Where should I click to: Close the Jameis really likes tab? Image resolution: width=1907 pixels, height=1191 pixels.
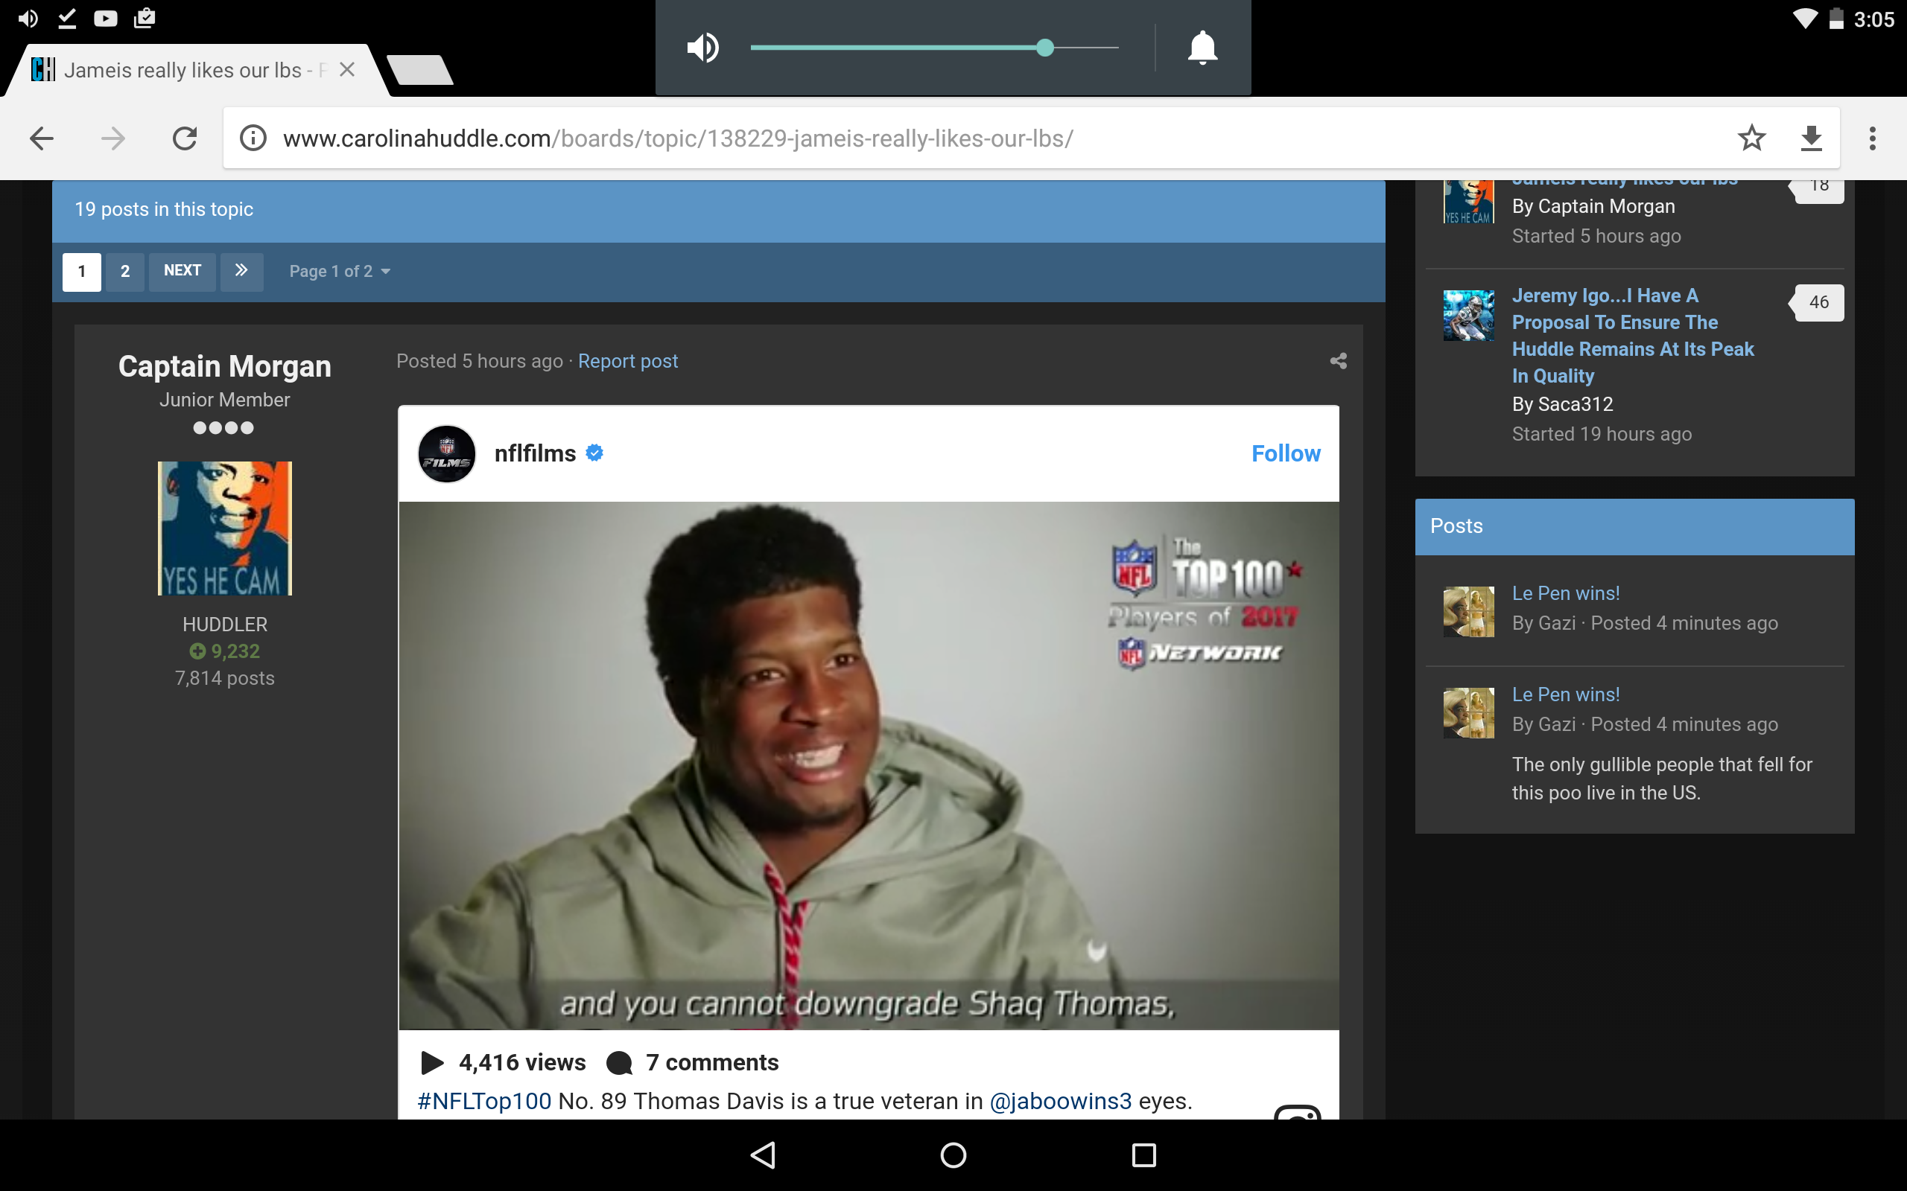tap(346, 70)
